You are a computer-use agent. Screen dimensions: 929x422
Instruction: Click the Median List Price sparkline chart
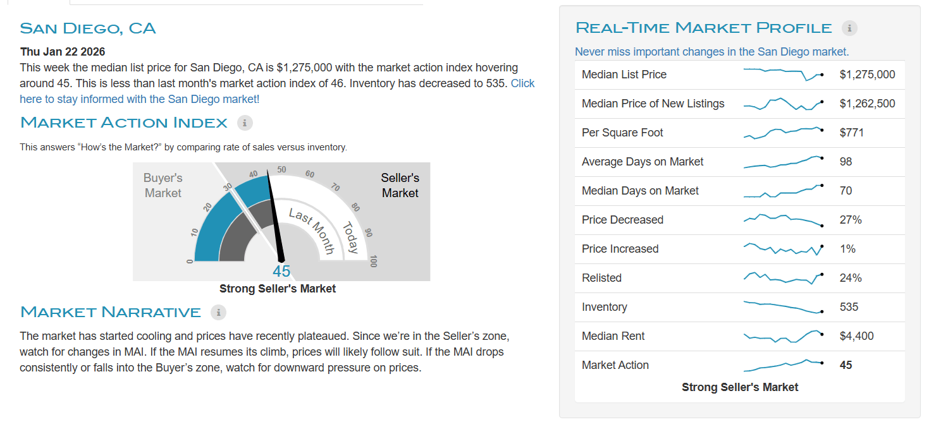783,74
